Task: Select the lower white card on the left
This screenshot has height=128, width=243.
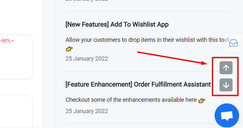Action: 16,111
